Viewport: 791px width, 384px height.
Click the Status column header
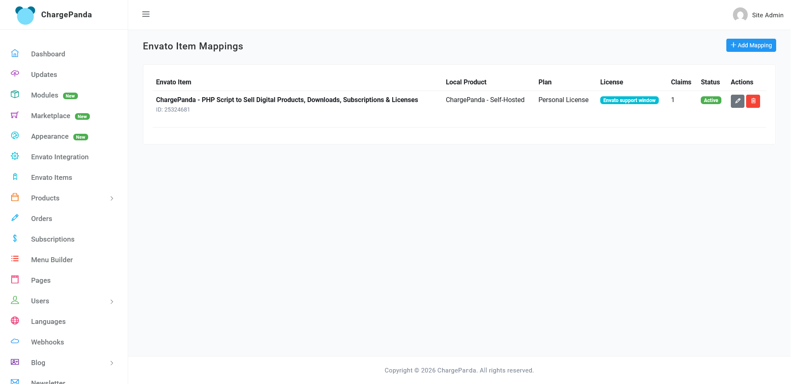[710, 82]
